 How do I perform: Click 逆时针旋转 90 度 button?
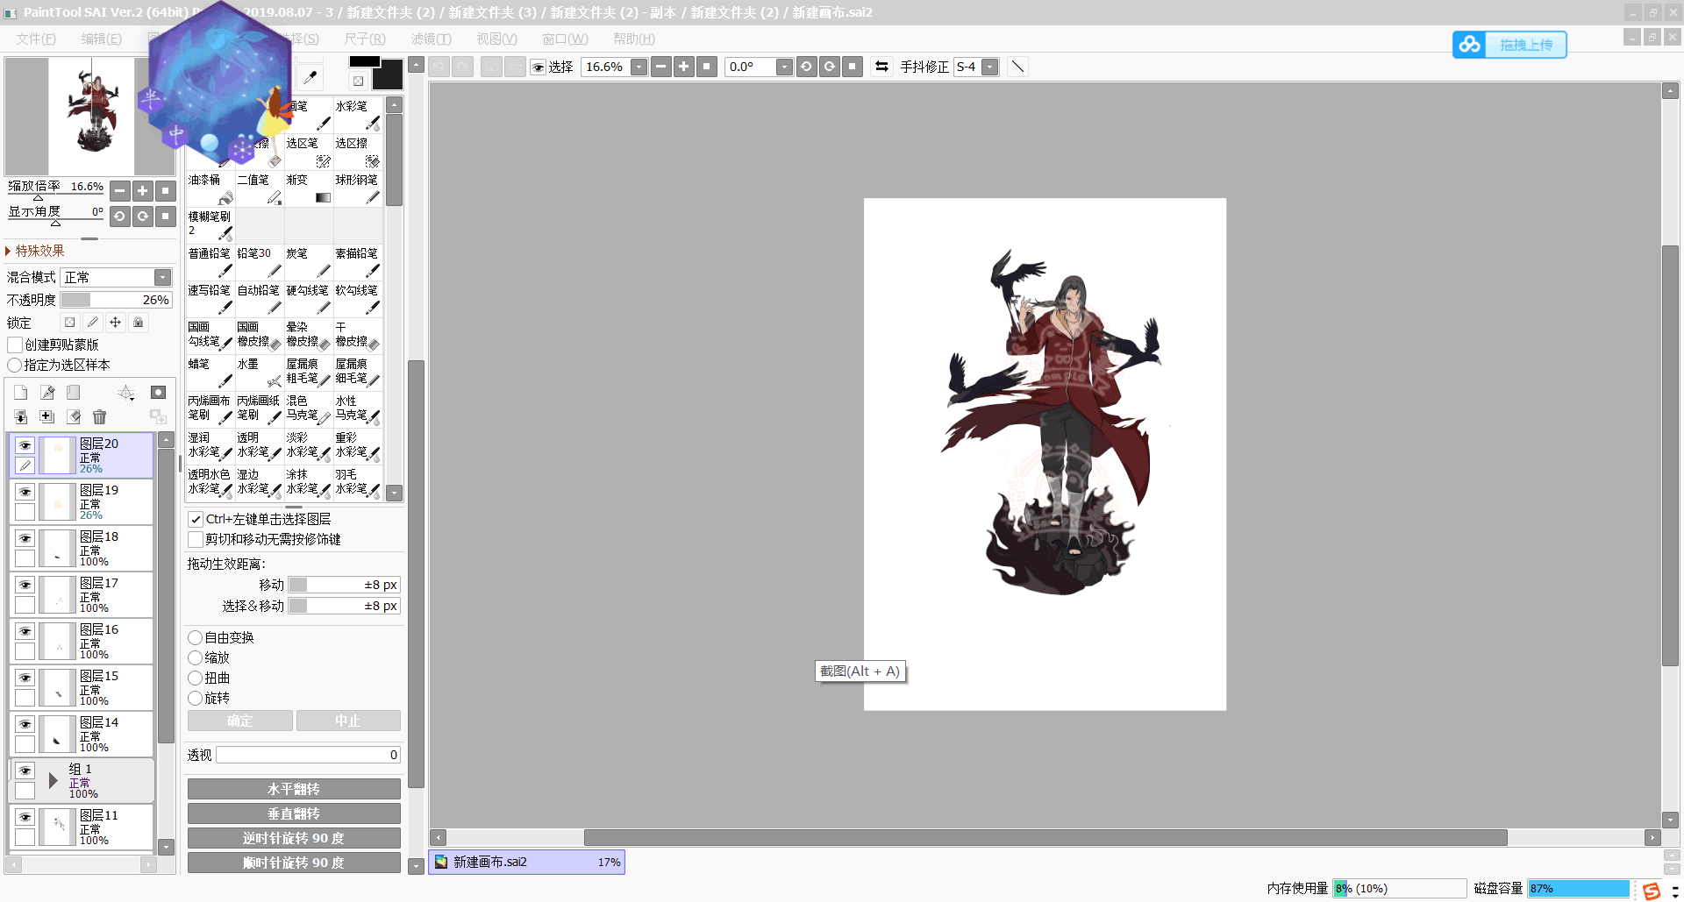[294, 838]
